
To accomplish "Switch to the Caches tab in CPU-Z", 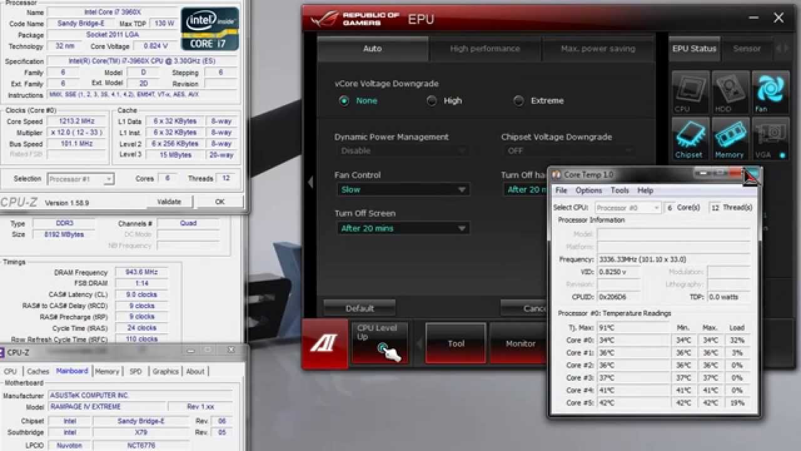I will (38, 371).
